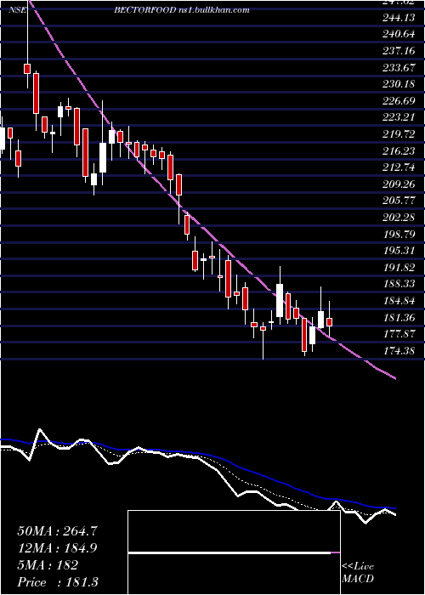Click the 50MA : 264.7 readout
The height and width of the screenshot is (595, 425).
pos(57,531)
